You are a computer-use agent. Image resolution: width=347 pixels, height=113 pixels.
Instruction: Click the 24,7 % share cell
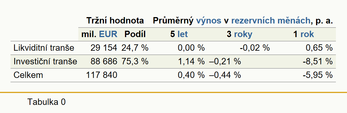135,48
